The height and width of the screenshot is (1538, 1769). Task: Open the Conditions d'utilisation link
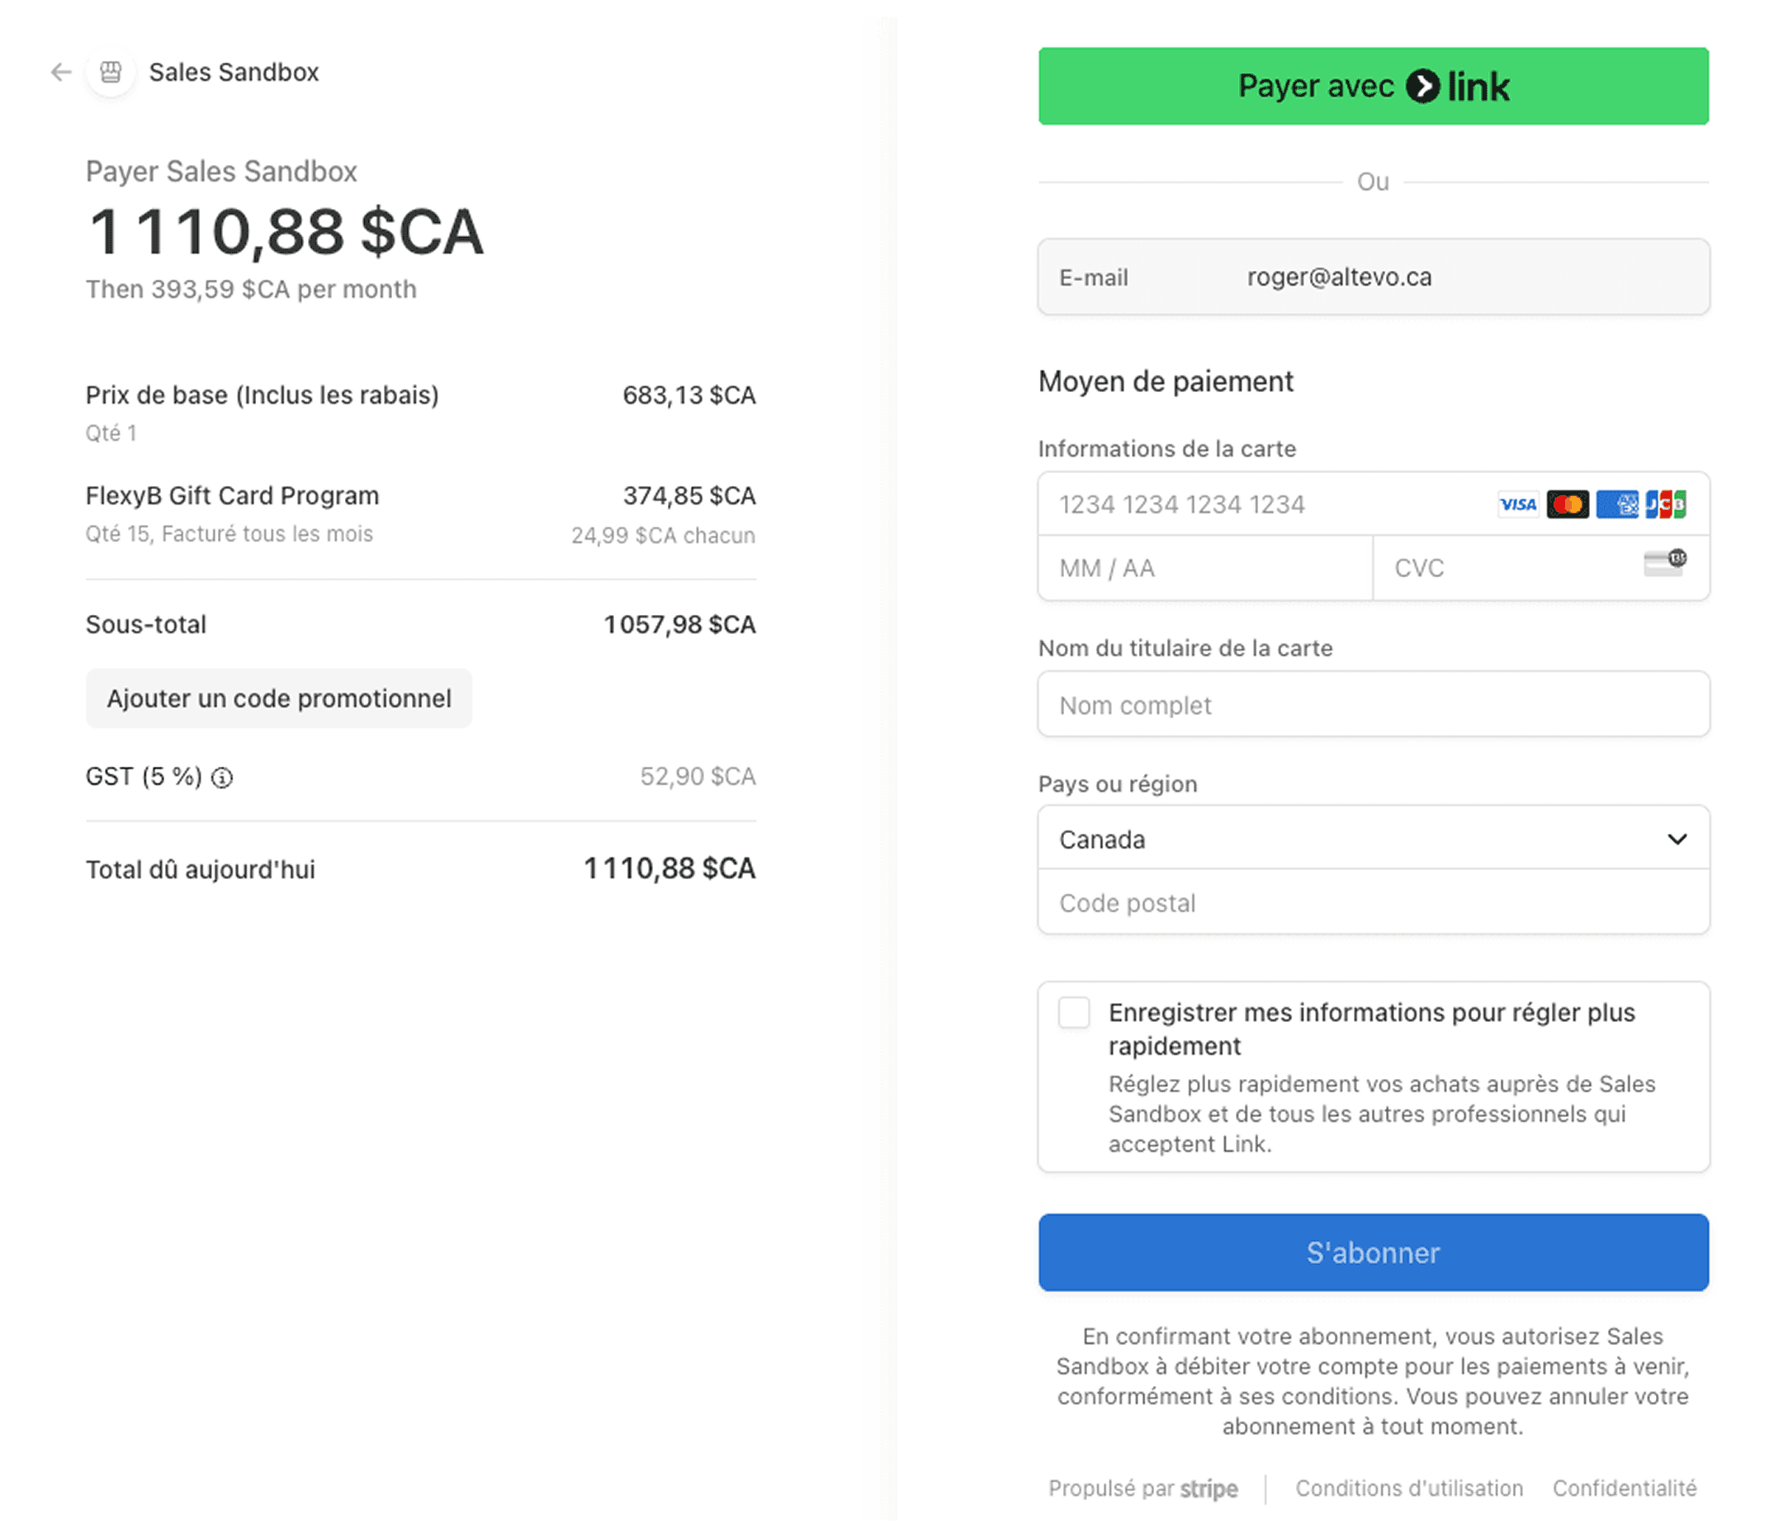[x=1408, y=1488]
